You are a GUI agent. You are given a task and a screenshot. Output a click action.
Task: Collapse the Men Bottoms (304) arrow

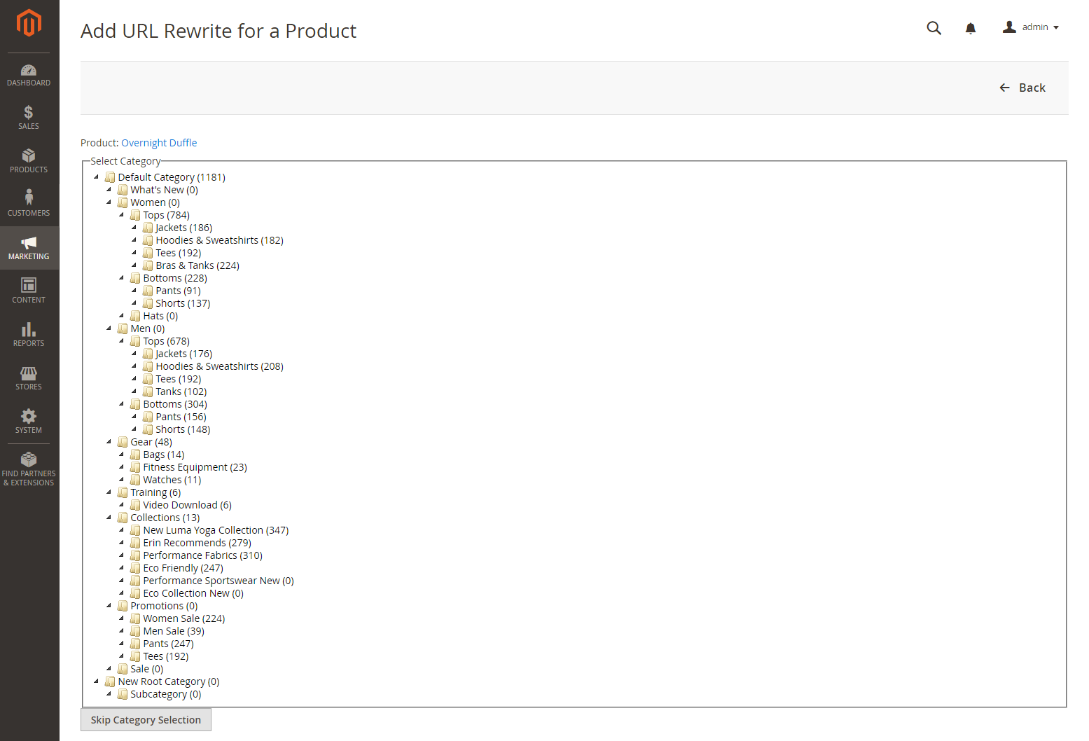click(x=122, y=404)
